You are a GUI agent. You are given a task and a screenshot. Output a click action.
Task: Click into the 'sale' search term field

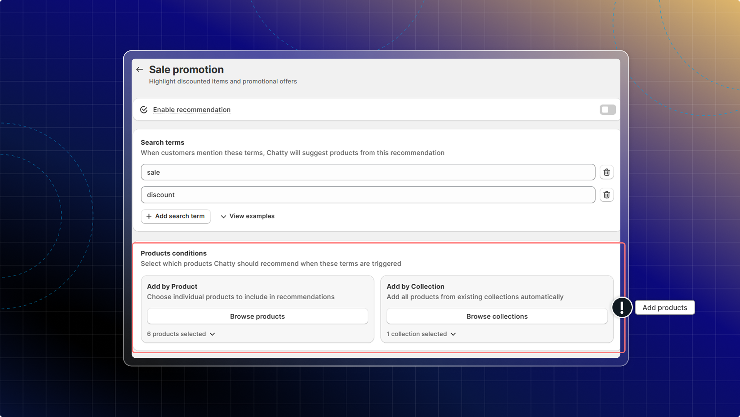tap(368, 172)
